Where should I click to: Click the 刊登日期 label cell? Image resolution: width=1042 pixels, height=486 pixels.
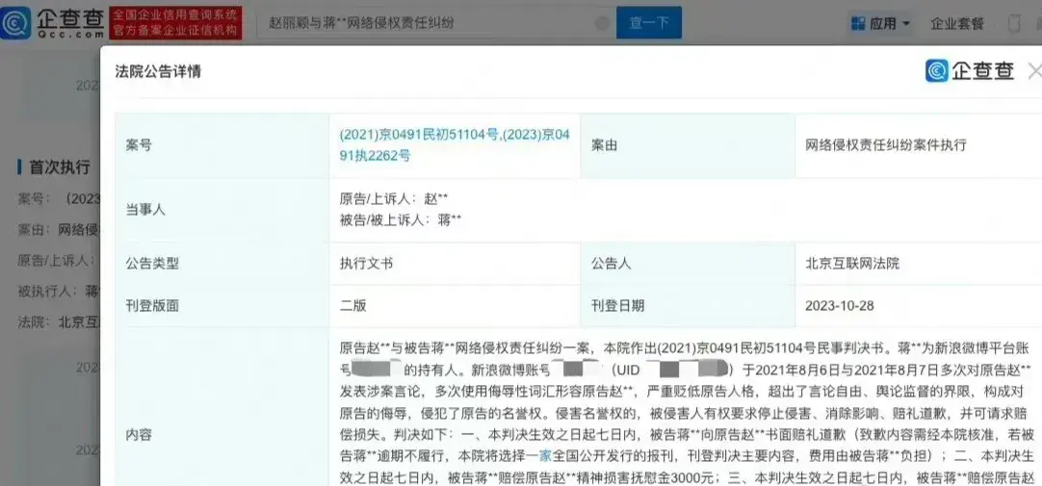click(x=688, y=306)
